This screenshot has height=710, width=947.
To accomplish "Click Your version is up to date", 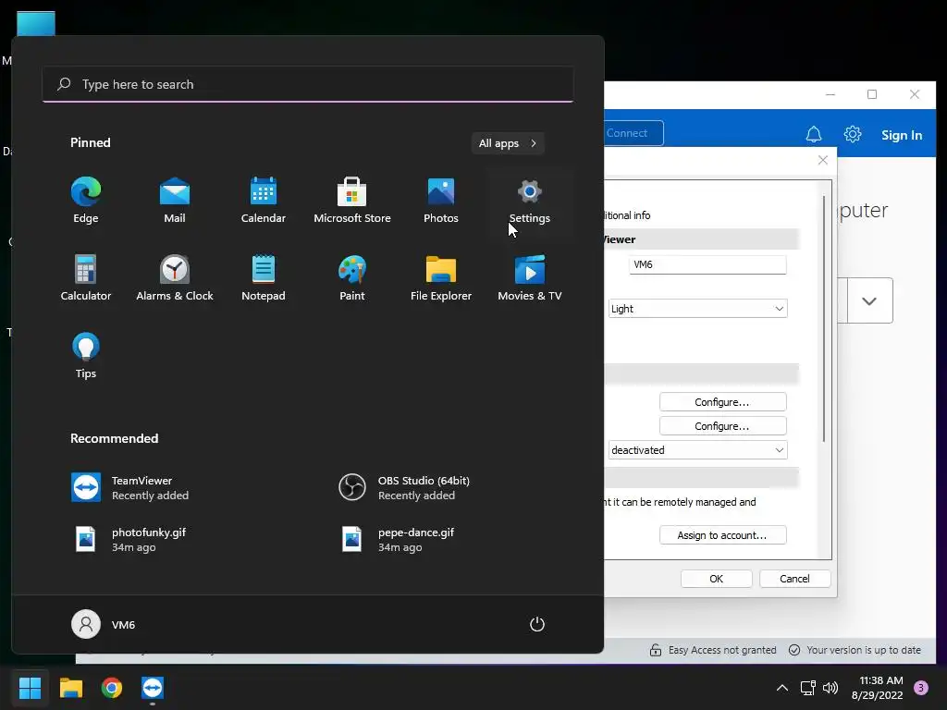I will coord(855,650).
